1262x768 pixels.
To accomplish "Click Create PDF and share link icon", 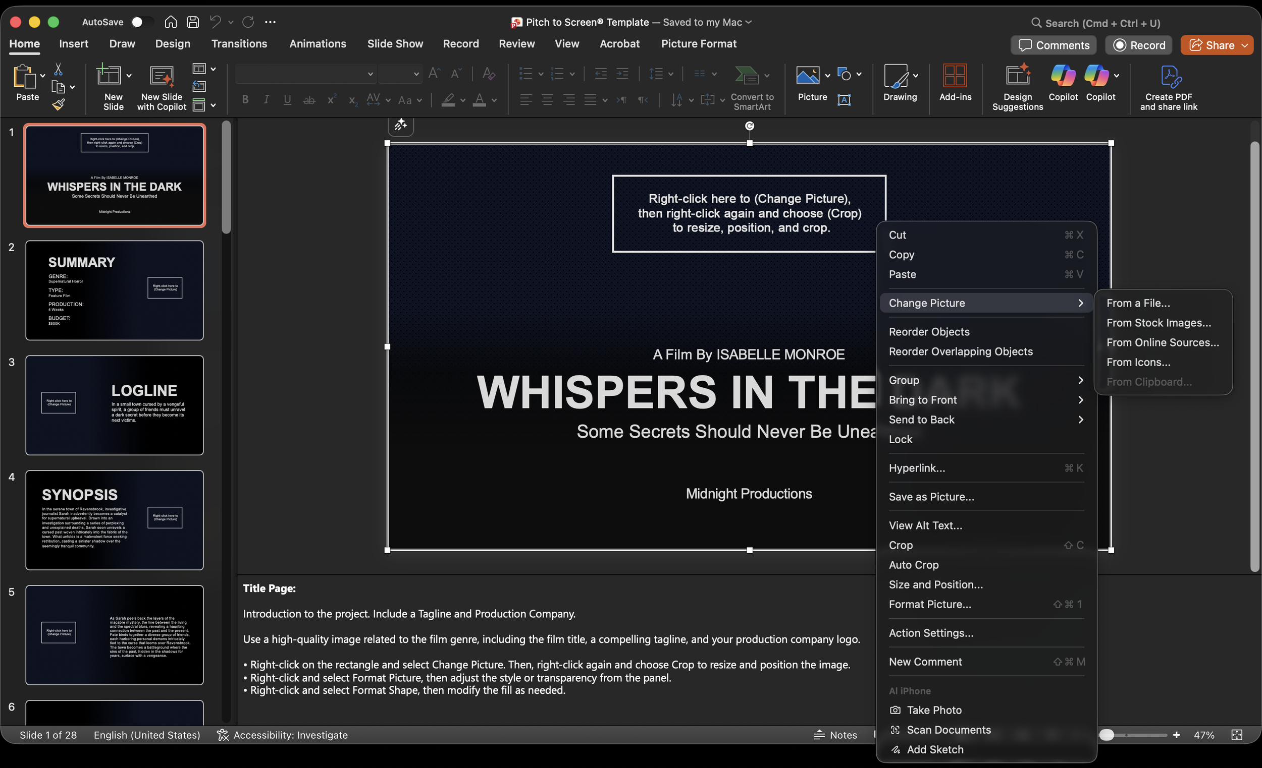I will click(x=1169, y=77).
